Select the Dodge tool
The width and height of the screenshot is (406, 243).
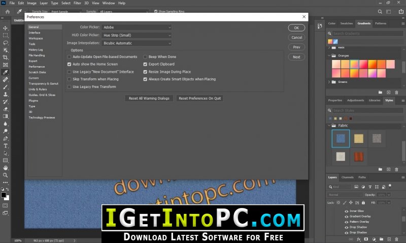(5, 131)
